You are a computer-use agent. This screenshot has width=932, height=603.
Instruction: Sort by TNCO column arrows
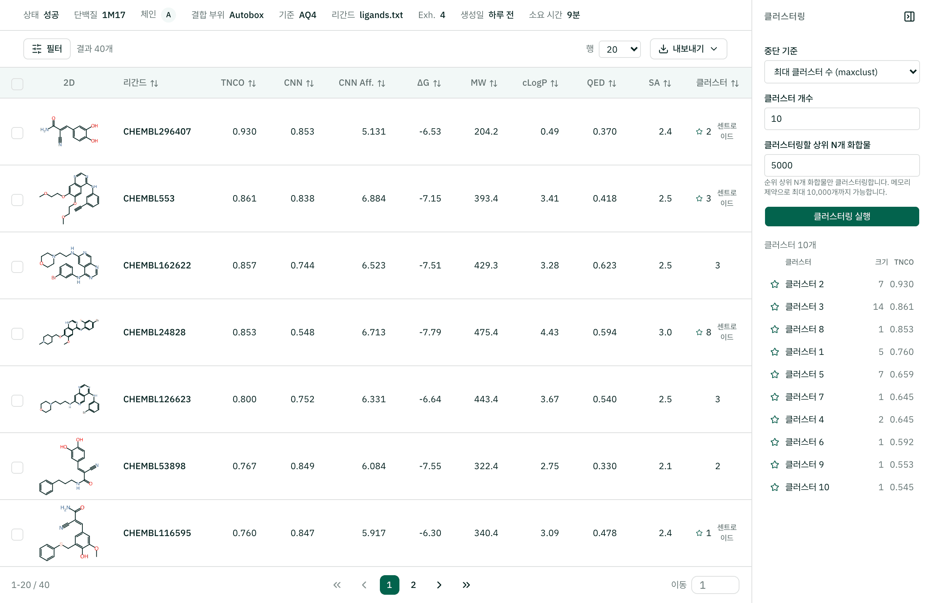point(252,83)
